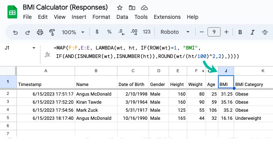
Task: Rename the title BMI Calculator (Responses)
Action: [x=65, y=7]
